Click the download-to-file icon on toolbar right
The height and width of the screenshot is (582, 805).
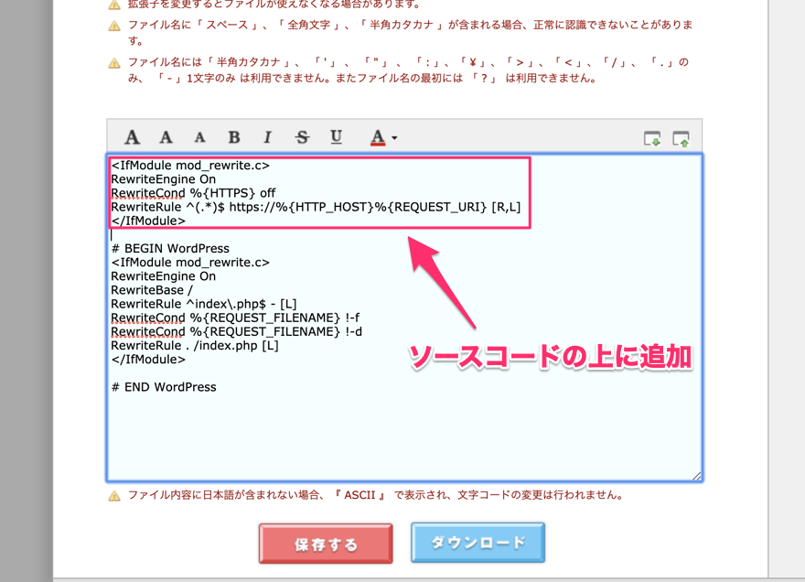tap(653, 136)
